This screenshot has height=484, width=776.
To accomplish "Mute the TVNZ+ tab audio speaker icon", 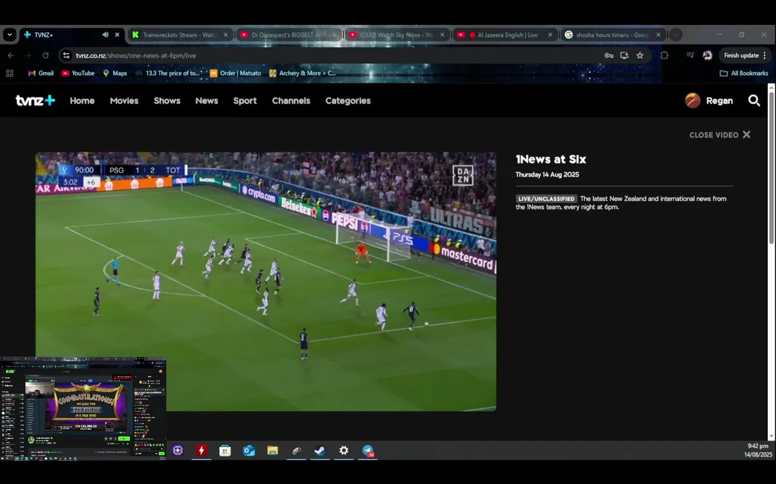I will [106, 35].
